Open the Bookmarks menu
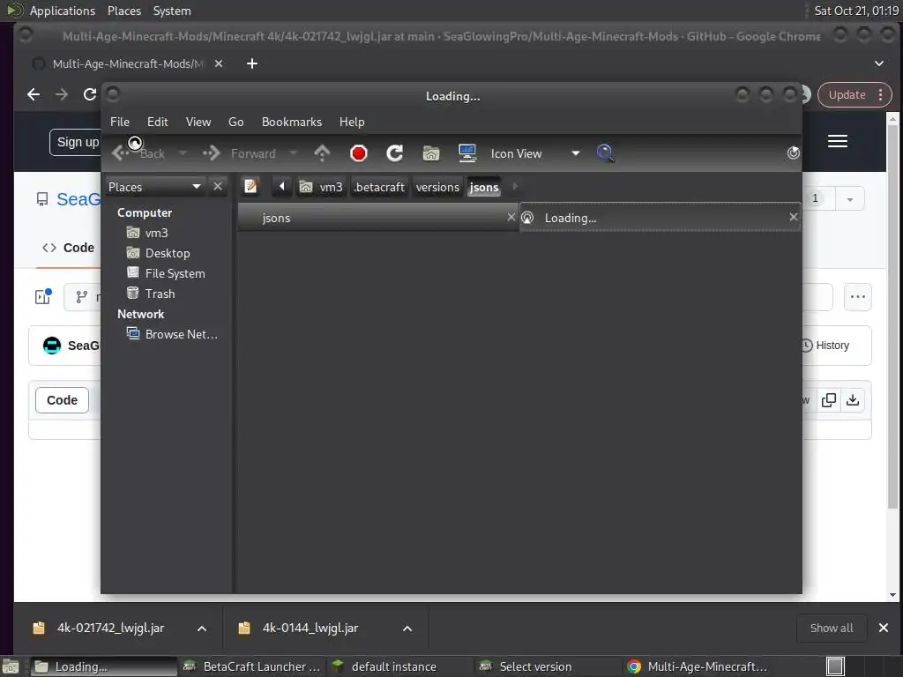 click(291, 122)
